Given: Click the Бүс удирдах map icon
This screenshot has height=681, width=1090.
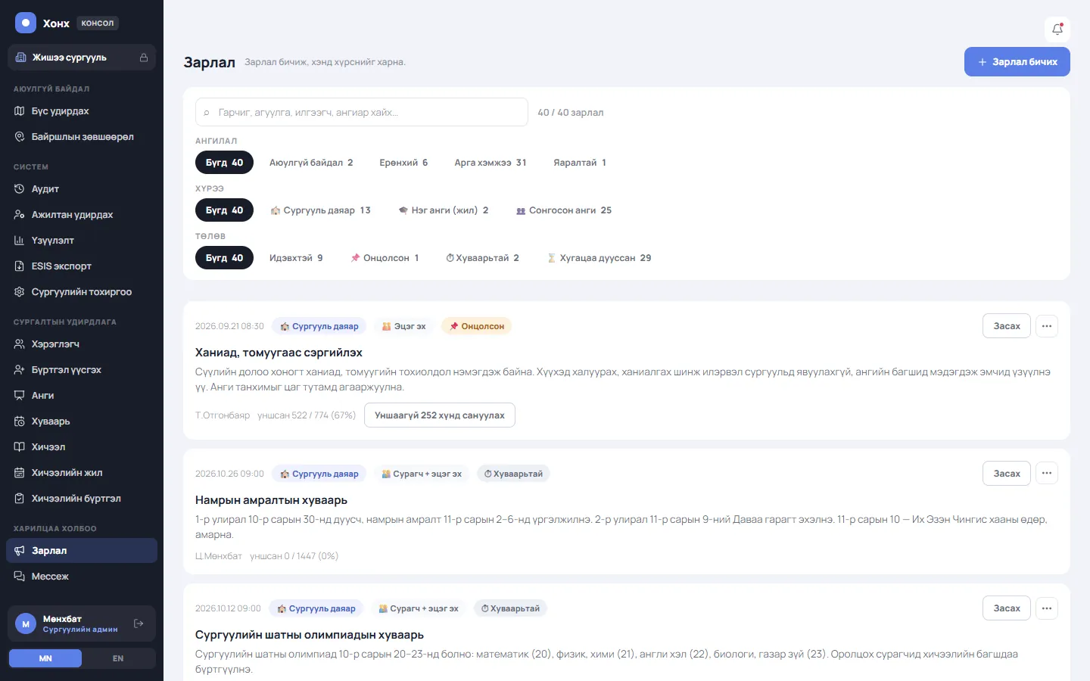Looking at the screenshot, I should pyautogui.click(x=20, y=111).
